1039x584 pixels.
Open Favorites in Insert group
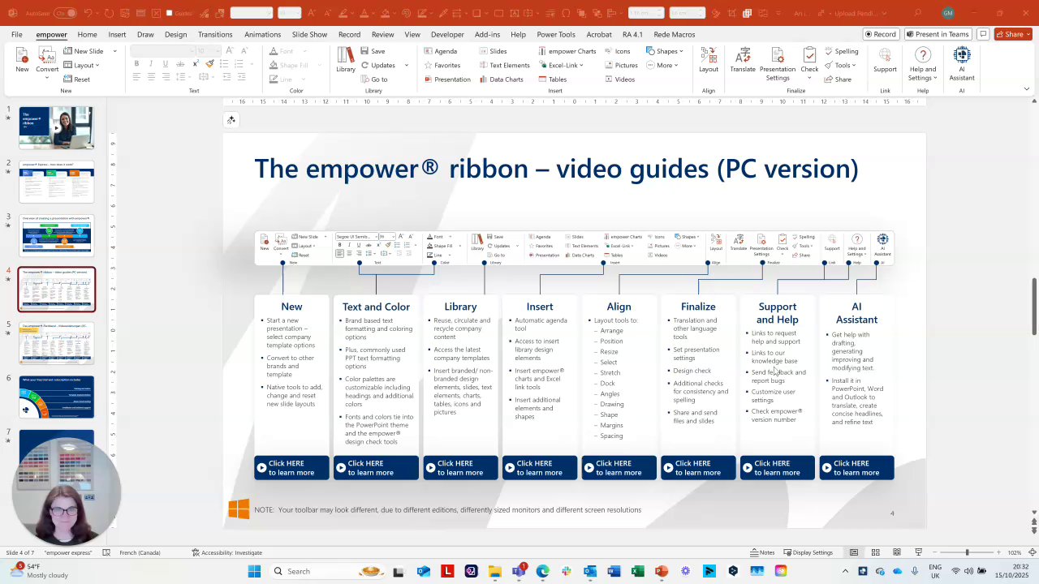click(442, 65)
